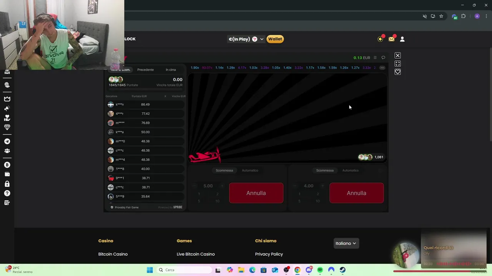Cancel the 5.00 bet with Annulla

coord(256,193)
